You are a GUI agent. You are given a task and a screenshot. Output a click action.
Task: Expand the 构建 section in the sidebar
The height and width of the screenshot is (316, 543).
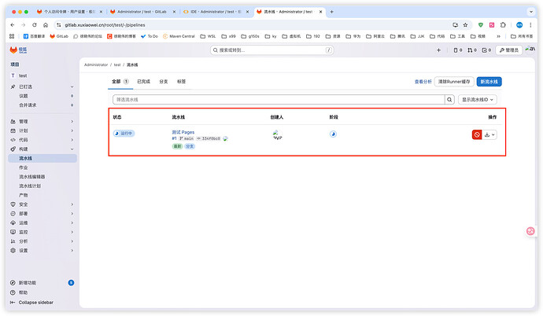pos(39,149)
